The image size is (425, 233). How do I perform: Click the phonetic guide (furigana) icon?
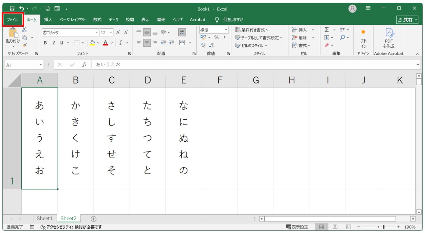point(121,43)
